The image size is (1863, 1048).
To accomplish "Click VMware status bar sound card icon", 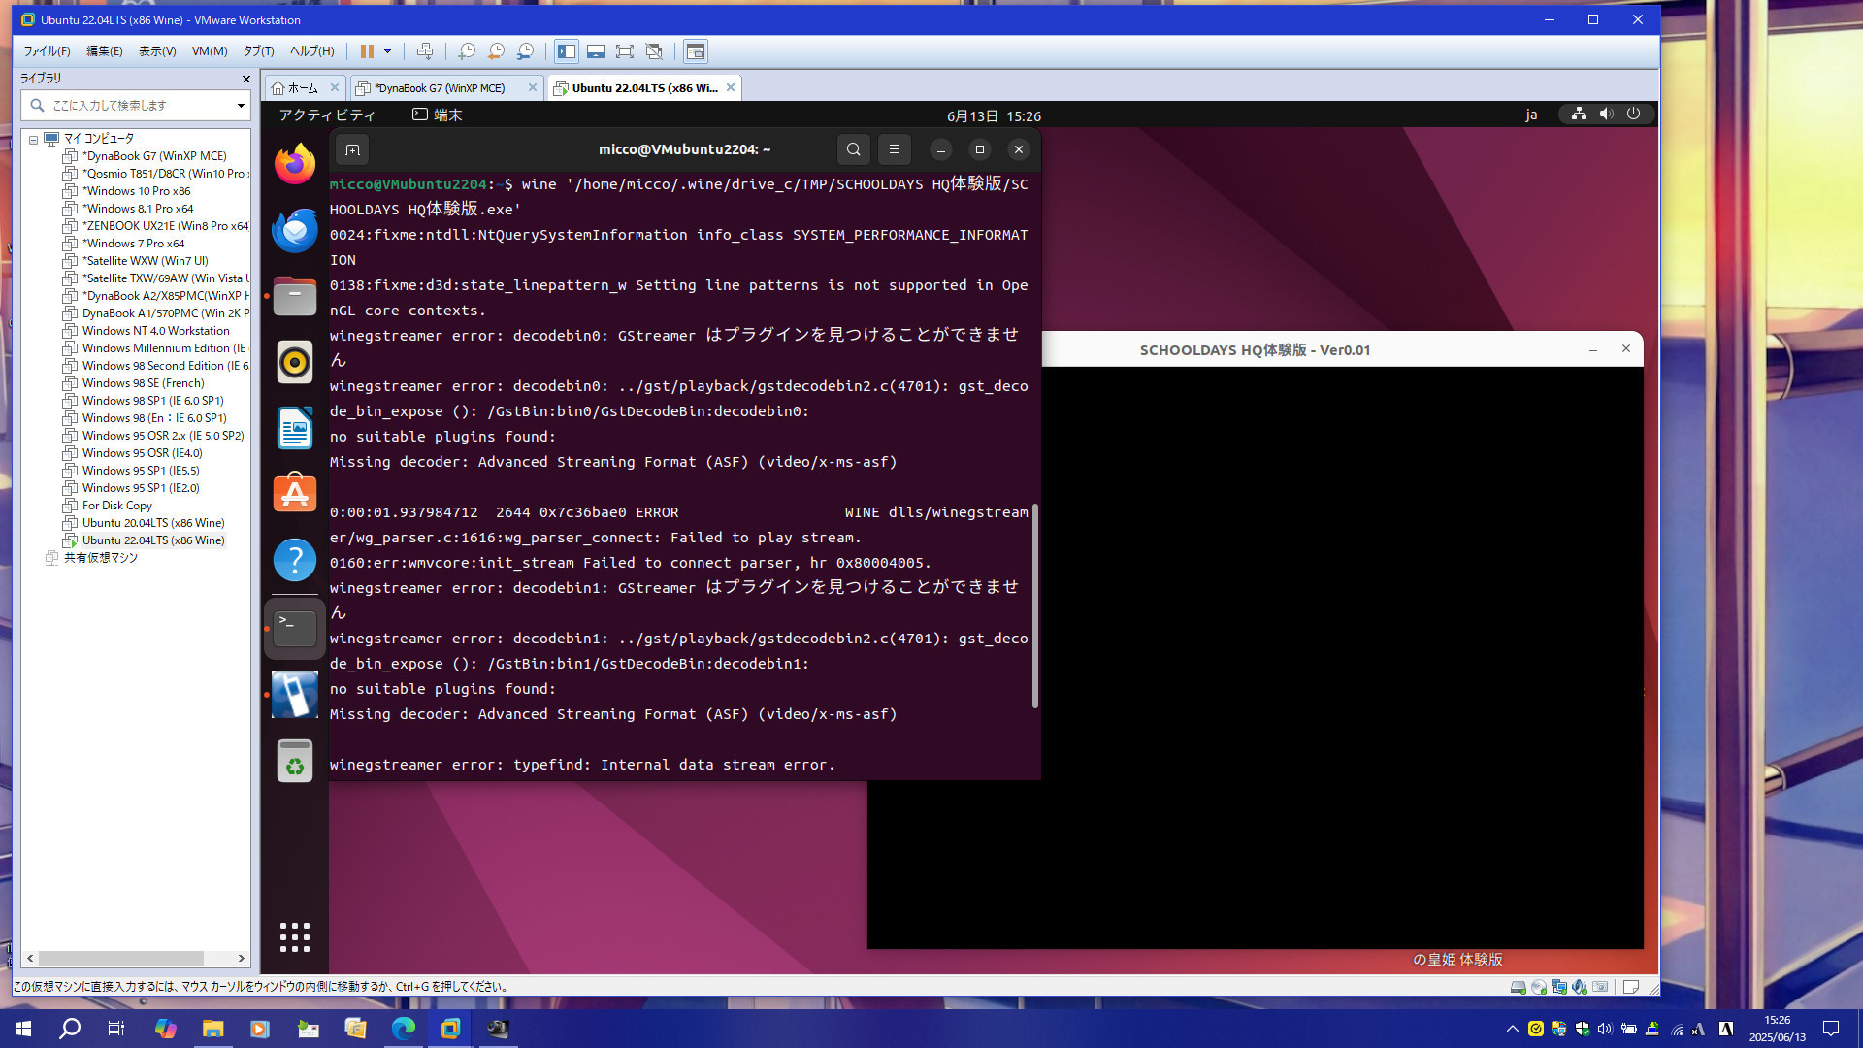I will coord(1580,987).
